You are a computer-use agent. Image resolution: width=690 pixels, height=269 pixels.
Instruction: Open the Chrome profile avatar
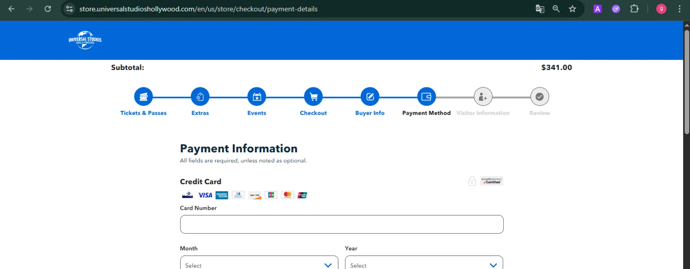661,9
